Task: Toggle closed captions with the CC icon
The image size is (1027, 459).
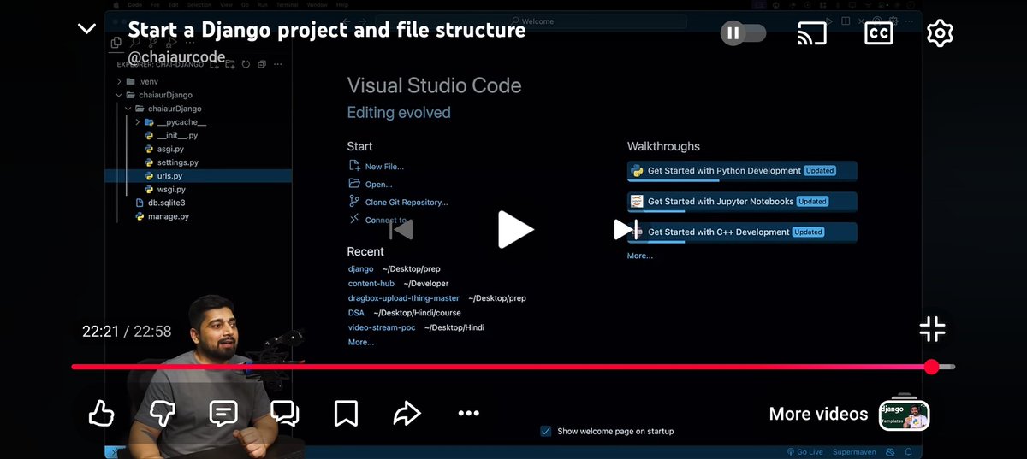Action: (878, 33)
